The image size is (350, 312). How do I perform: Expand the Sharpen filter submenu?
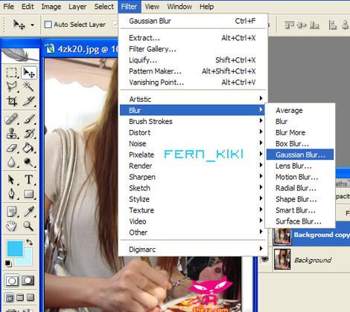pyautogui.click(x=191, y=177)
